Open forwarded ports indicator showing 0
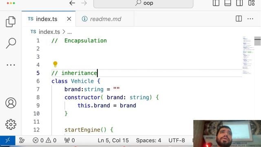Viewport: 261px width, 147px height. [x=70, y=140]
